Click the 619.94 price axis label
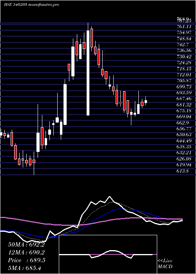196x274 pixels. coord(184,165)
